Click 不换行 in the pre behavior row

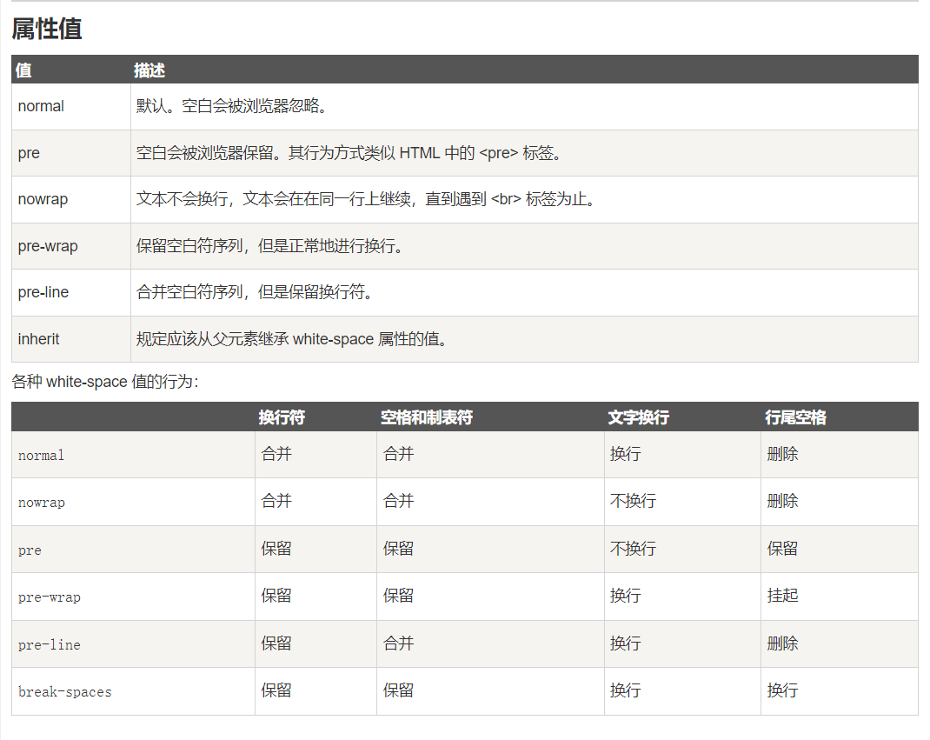[x=634, y=549]
